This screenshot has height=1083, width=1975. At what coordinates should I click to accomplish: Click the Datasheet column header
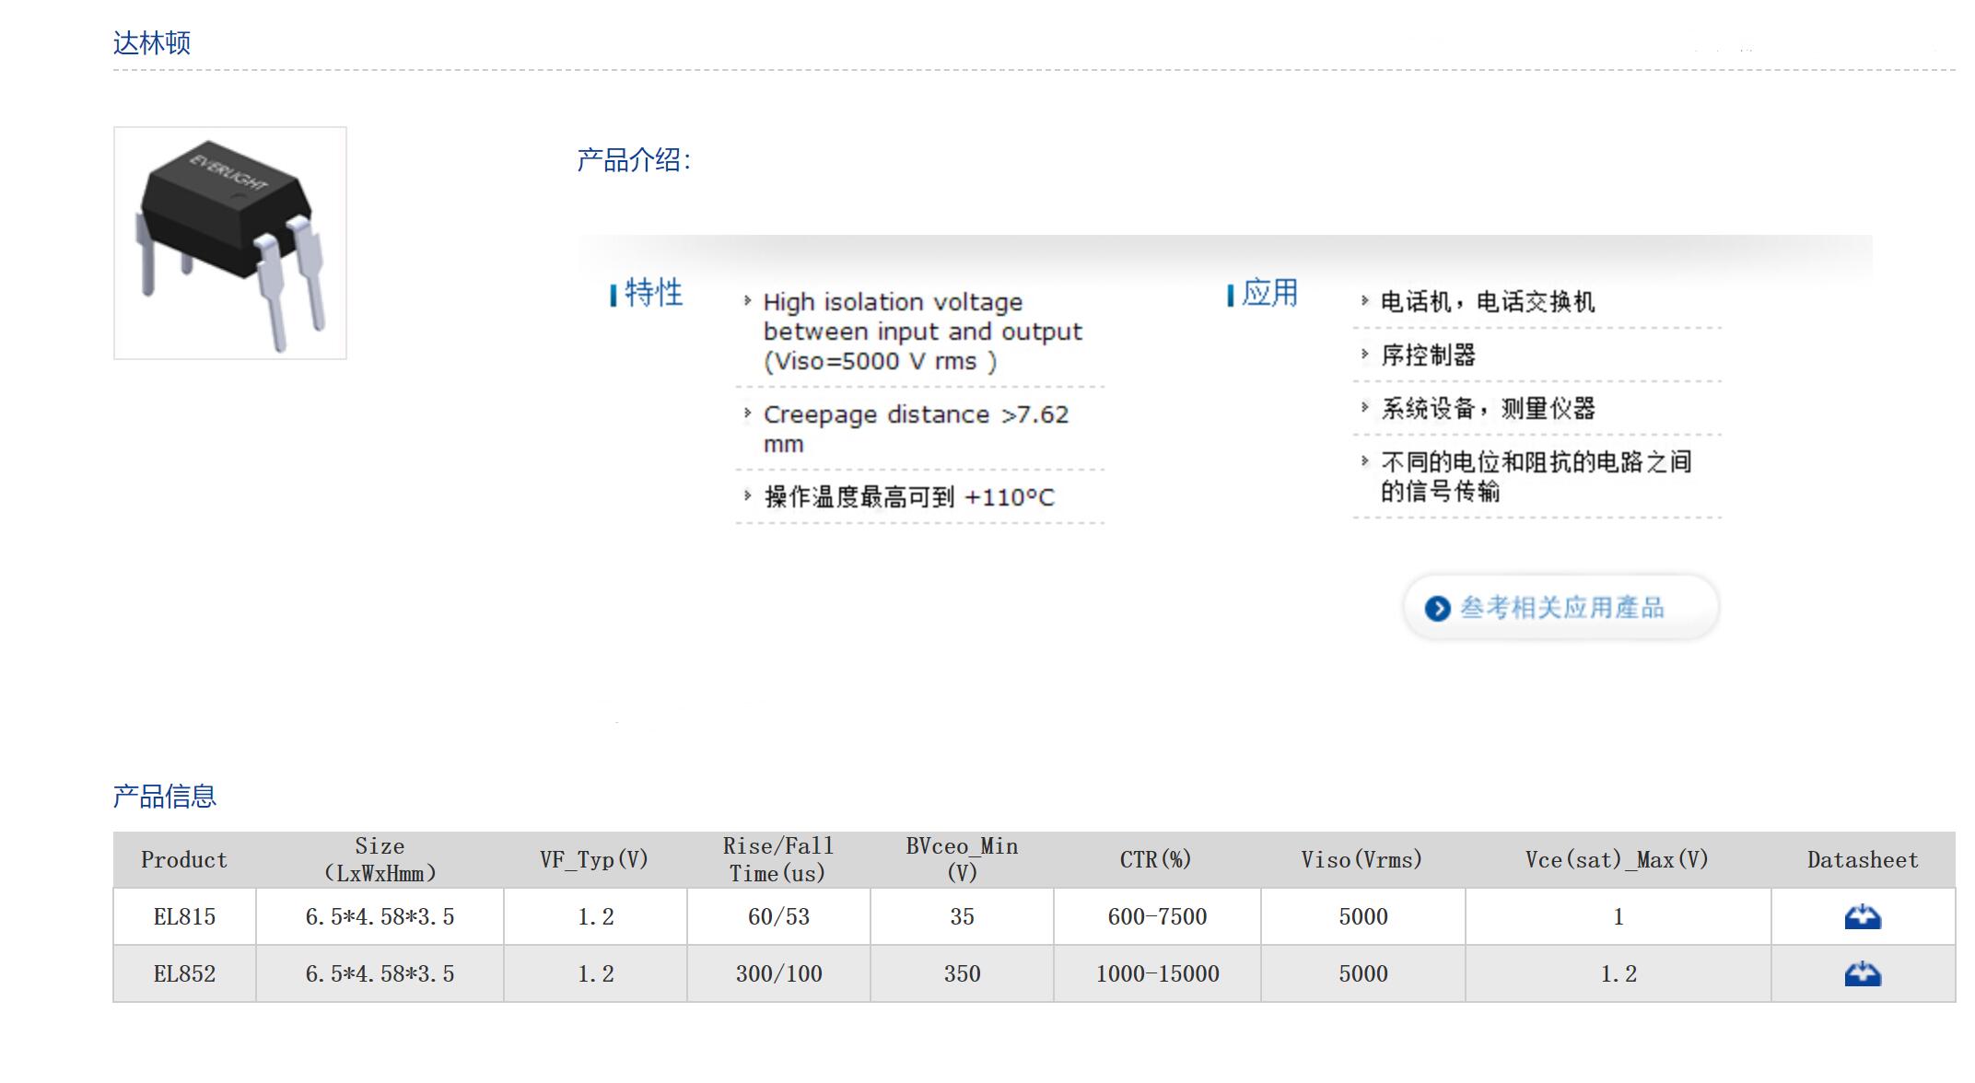pyautogui.click(x=1862, y=860)
